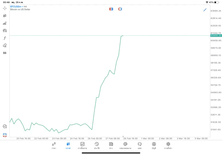The image size is (222, 155).
Task: Toggle the one-click trading panel icon
Action: 5,135
